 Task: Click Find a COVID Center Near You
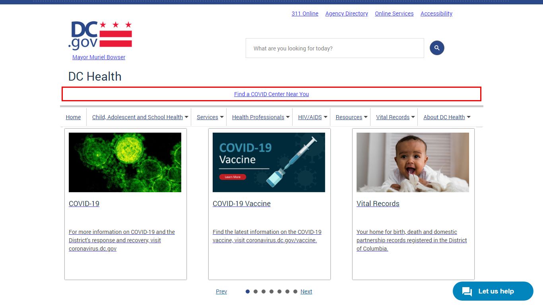[271, 94]
